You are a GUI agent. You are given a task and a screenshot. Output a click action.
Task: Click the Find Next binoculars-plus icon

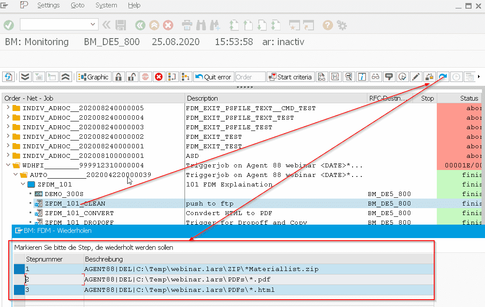tap(215, 25)
